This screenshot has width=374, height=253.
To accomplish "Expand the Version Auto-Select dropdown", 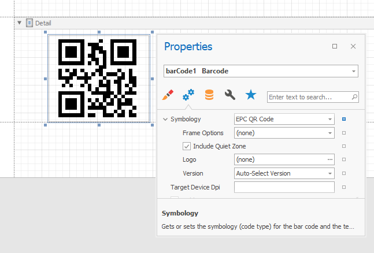I will (329, 173).
